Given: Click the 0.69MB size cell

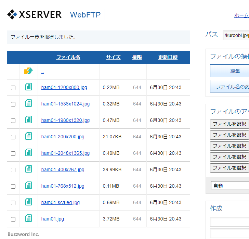Looking at the screenshot, I should 111,202.
